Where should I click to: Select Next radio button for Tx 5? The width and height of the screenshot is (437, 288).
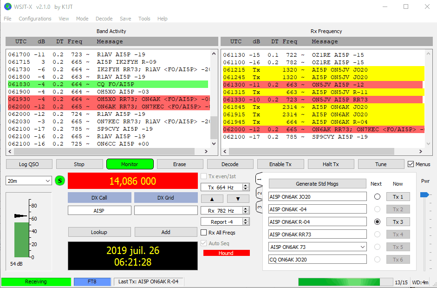pos(377,247)
